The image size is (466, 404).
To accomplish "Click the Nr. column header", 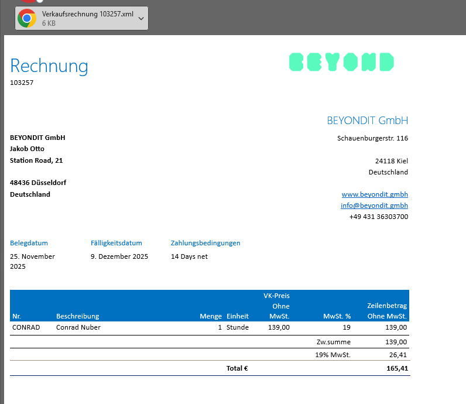I will [x=16, y=316].
